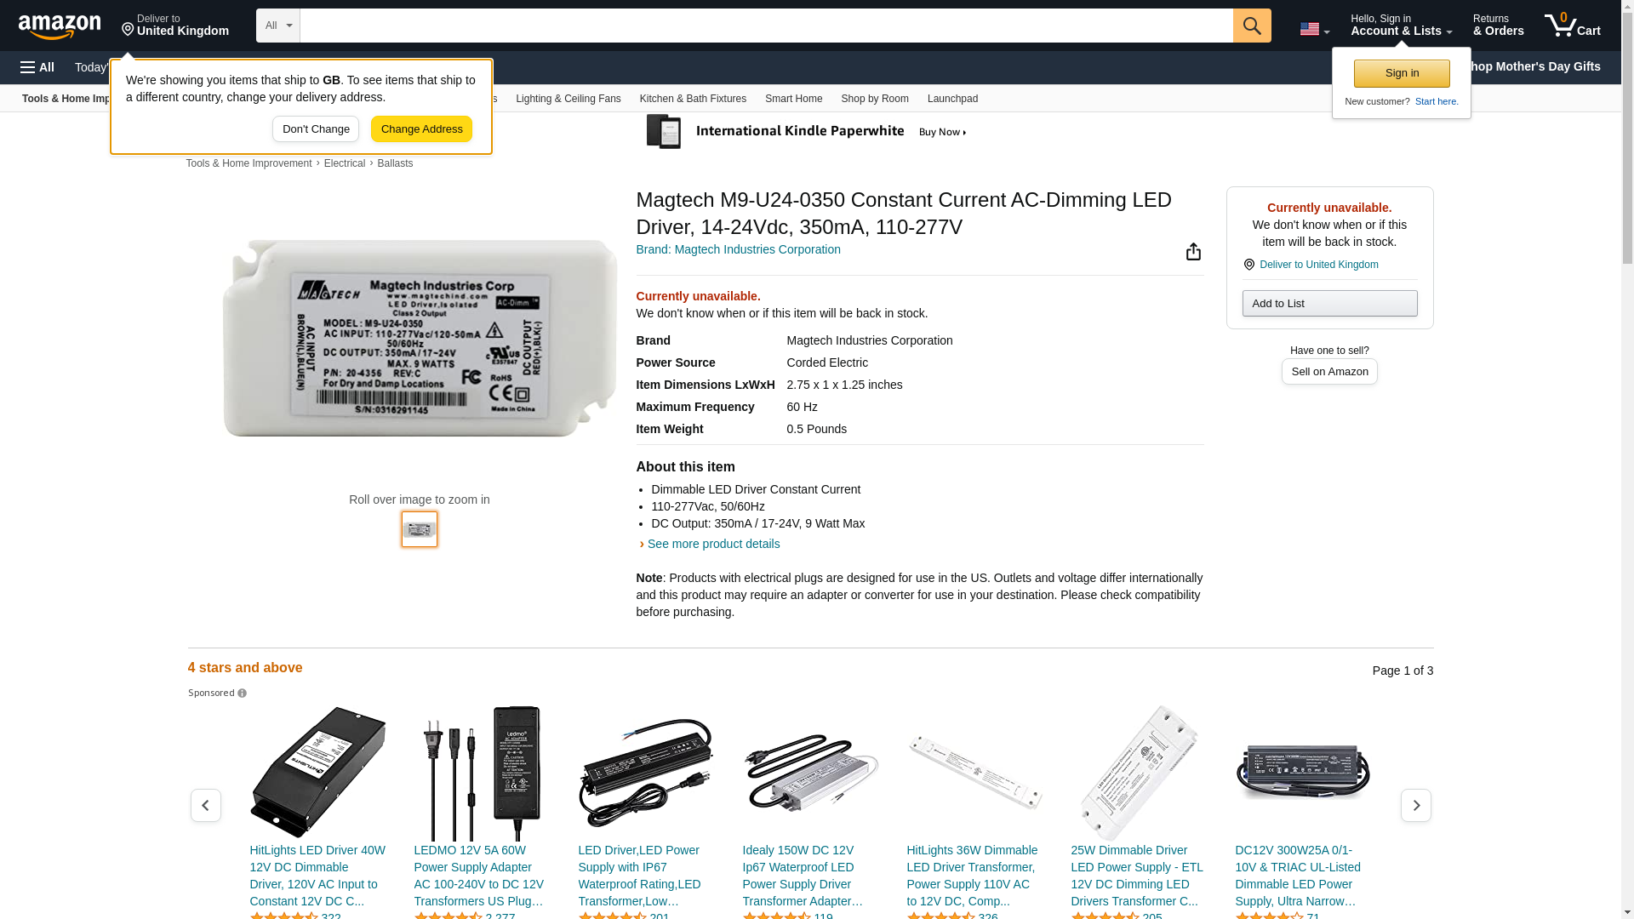Click the Amazon logo
The width and height of the screenshot is (1634, 919).
pos(60,26)
